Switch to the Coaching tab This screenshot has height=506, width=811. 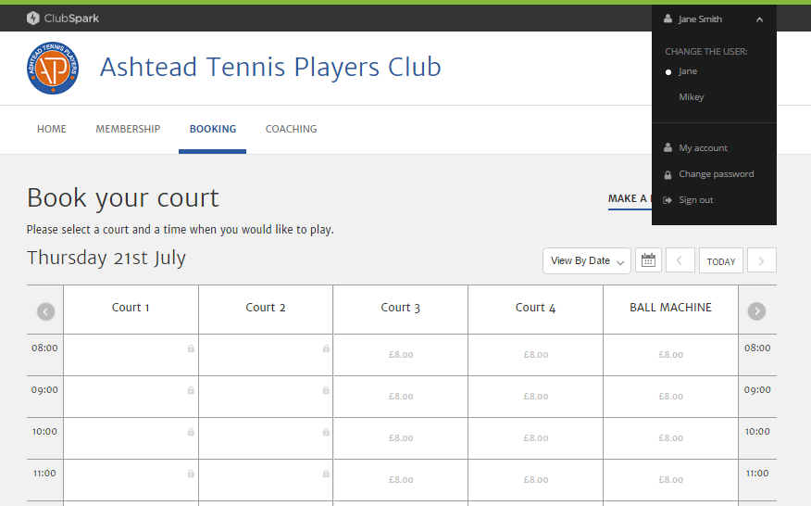(x=291, y=130)
